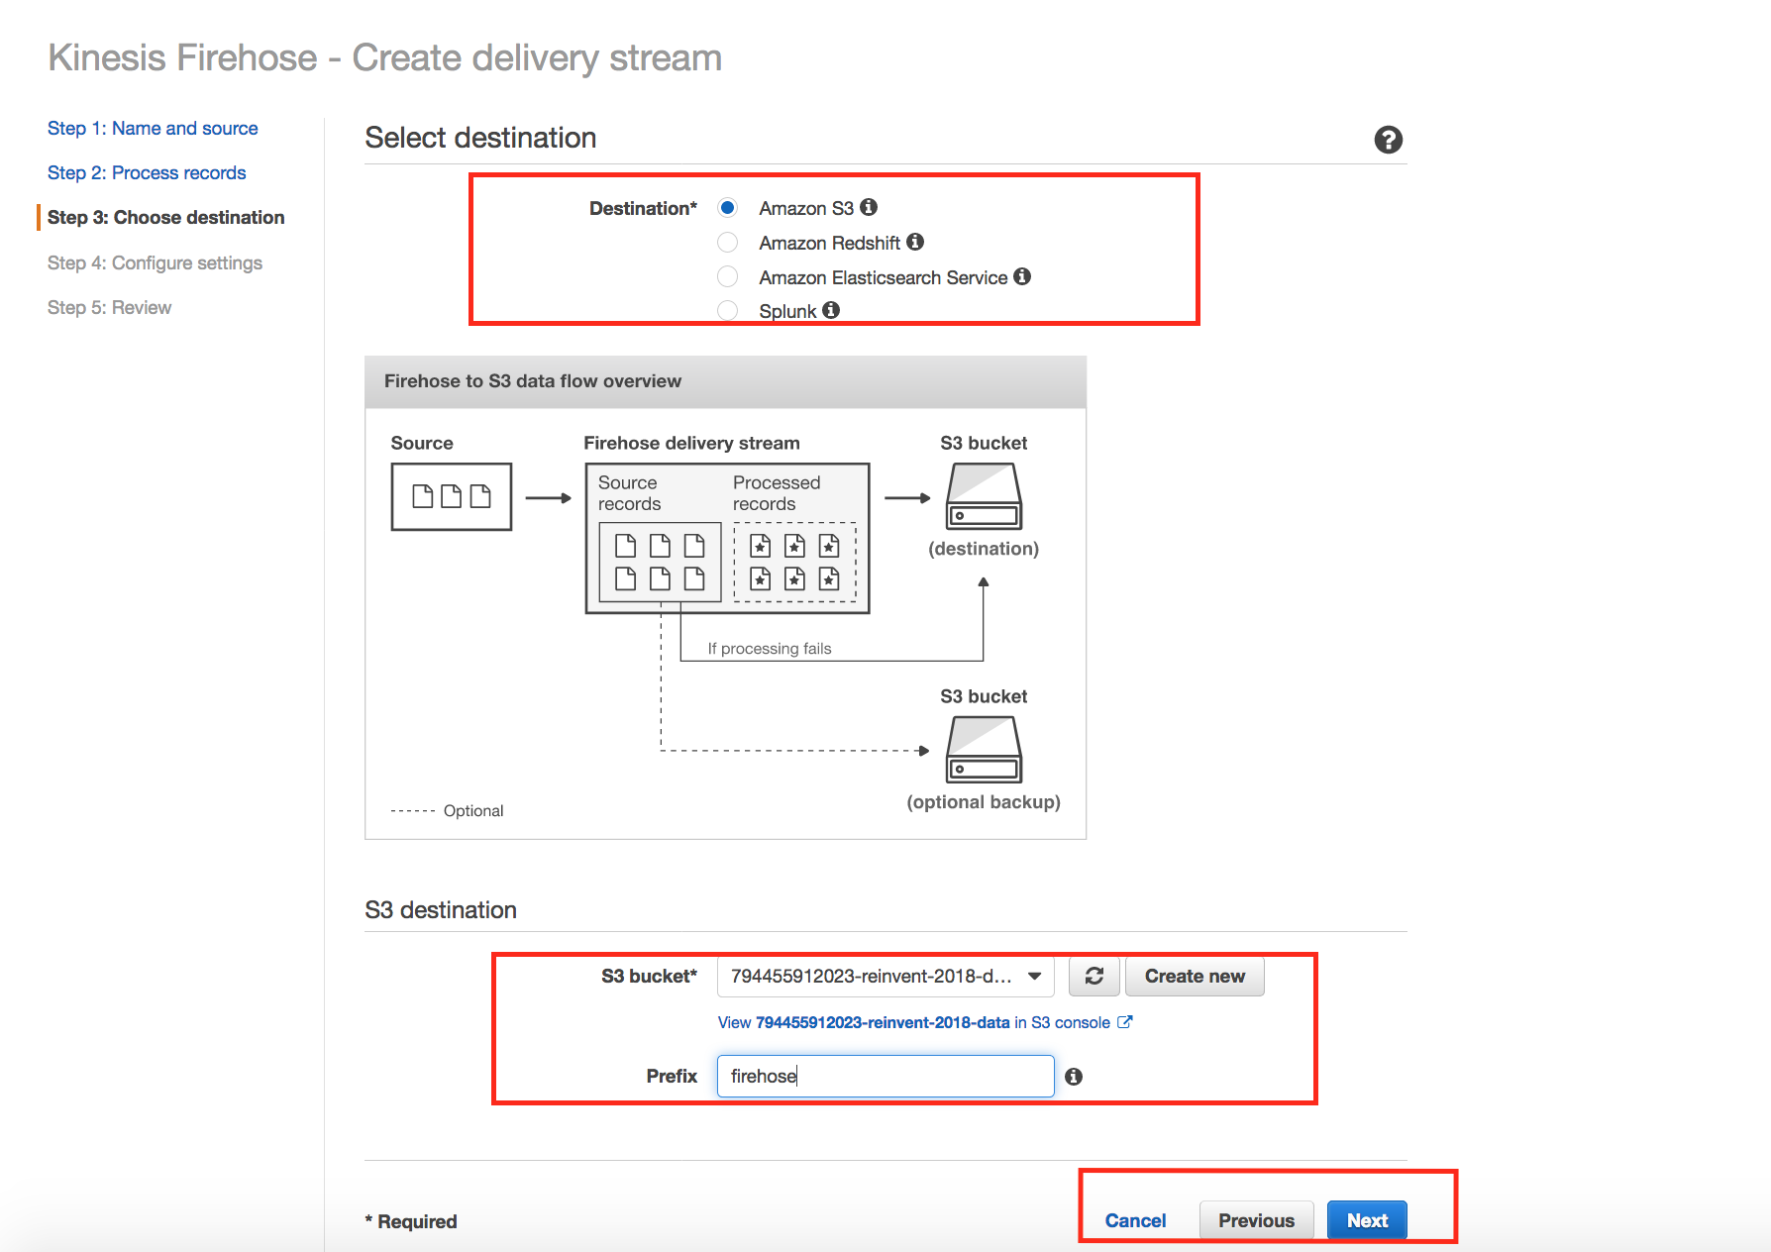Open the S3 bucket dropdown
This screenshot has width=1771, height=1252.
(x=885, y=977)
